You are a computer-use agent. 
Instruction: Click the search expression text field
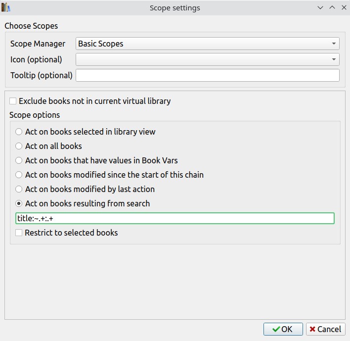click(175, 218)
